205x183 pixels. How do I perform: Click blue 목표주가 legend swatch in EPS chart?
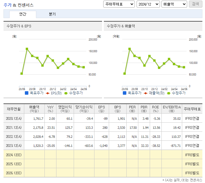click(x=27, y=93)
